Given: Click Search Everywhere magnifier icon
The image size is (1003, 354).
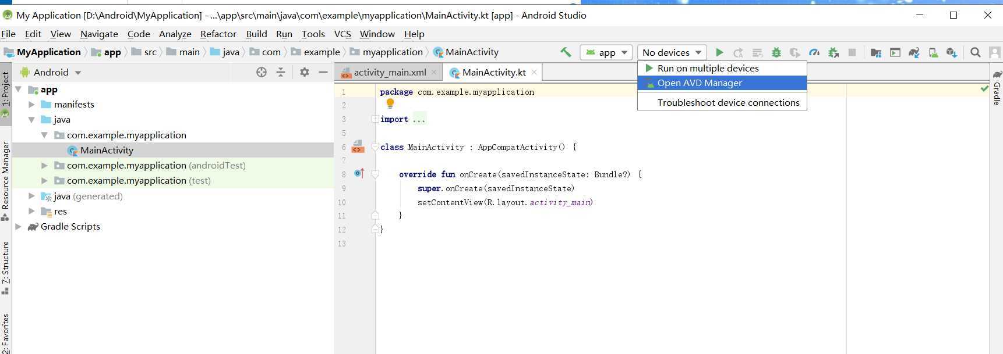Looking at the screenshot, I should (975, 52).
